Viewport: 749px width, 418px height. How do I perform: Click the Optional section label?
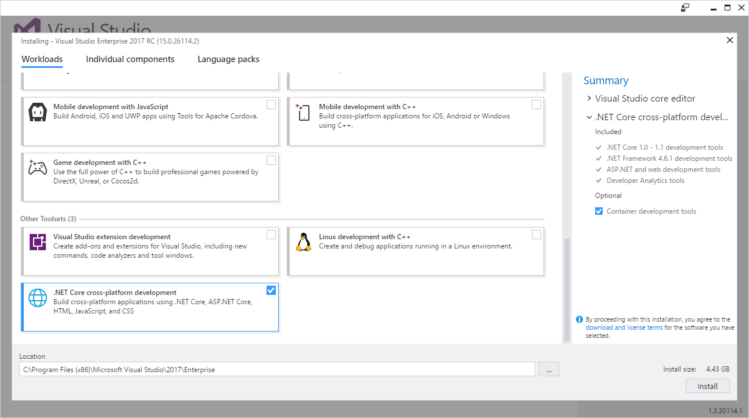pyautogui.click(x=608, y=196)
